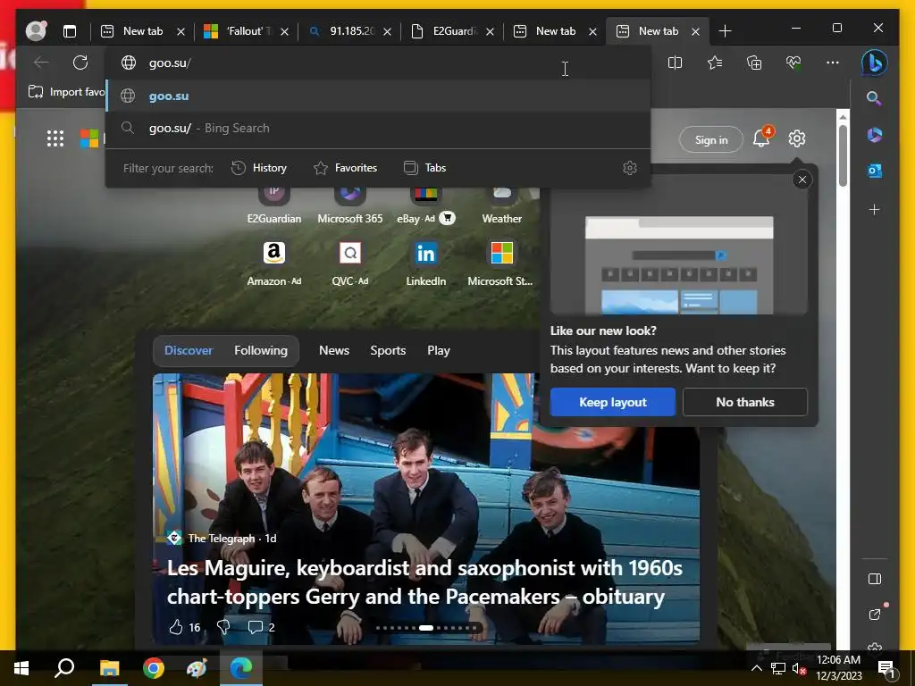Open a new tab with the plus button
The height and width of the screenshot is (686, 915).
click(x=725, y=31)
